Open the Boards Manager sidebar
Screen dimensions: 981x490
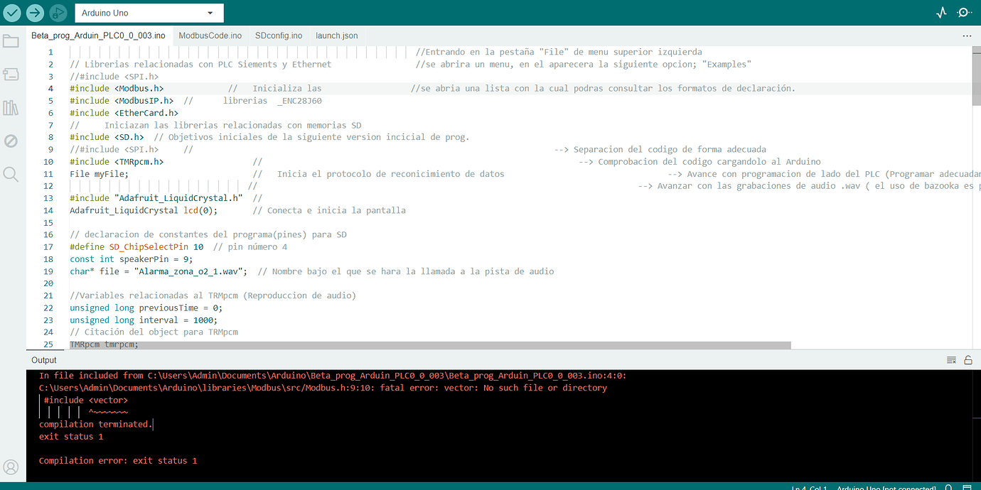(x=11, y=75)
